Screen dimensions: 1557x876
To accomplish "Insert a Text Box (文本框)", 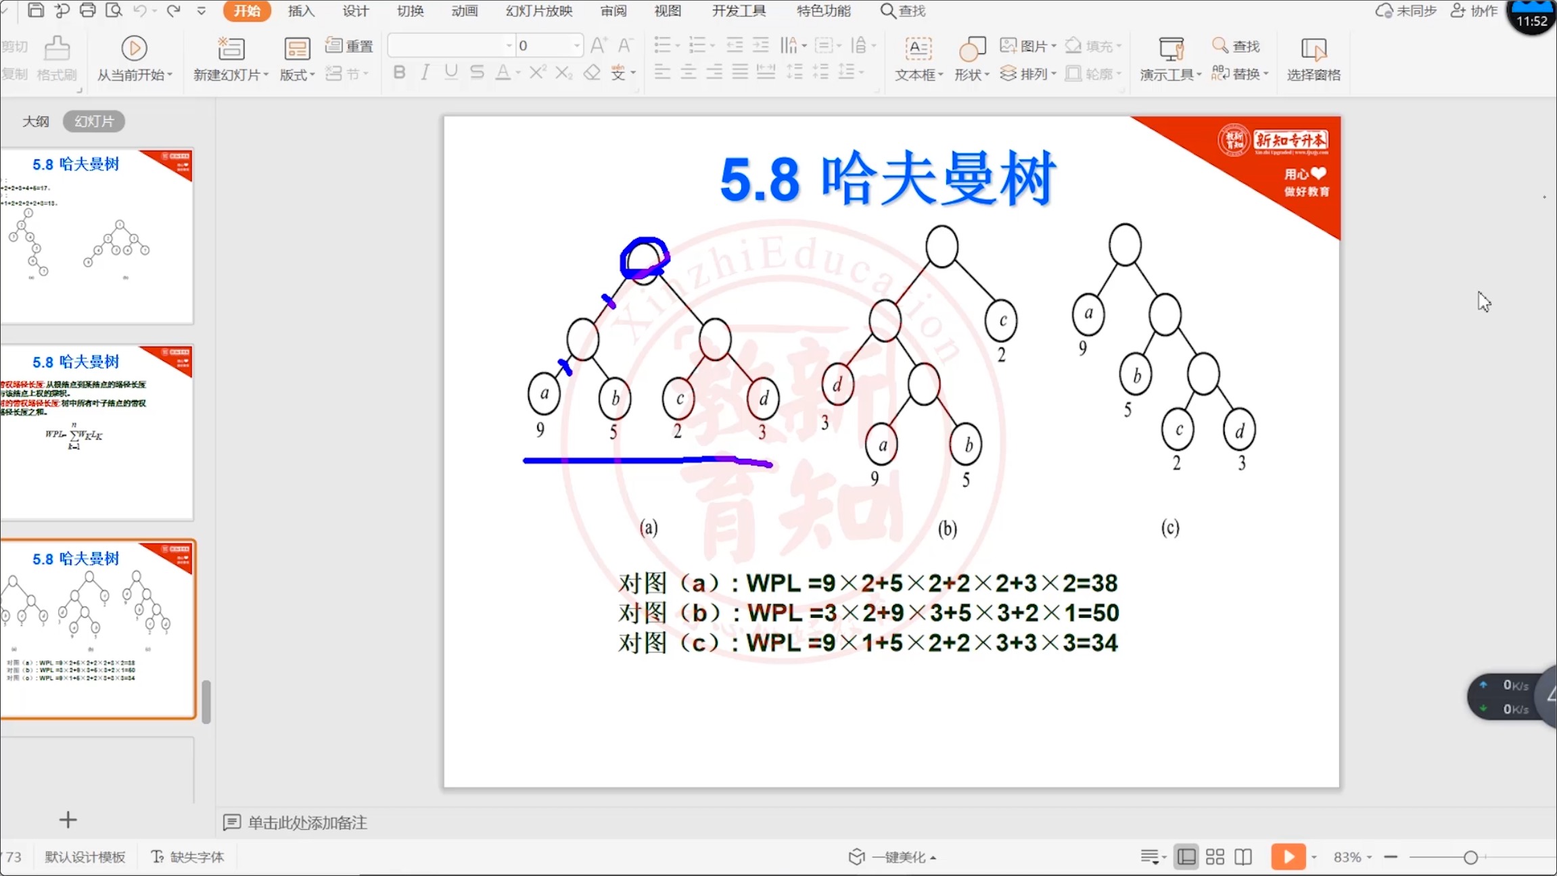I will point(919,58).
